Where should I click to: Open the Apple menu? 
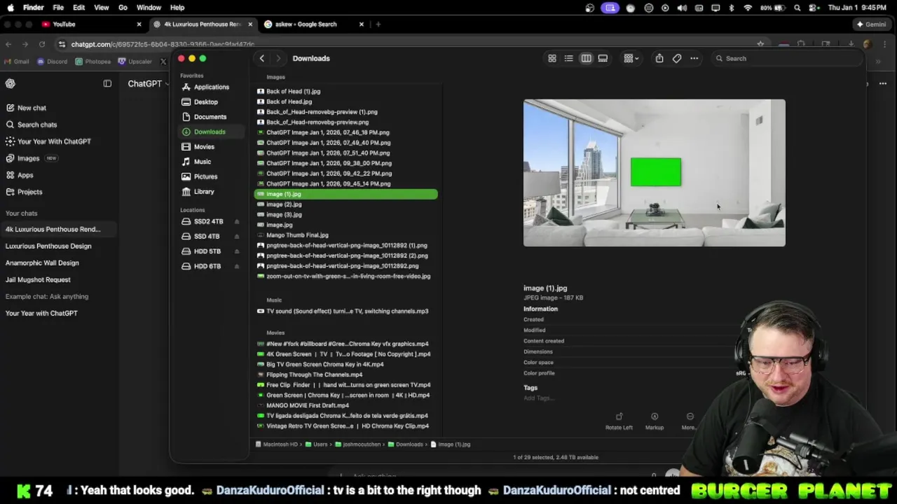(x=11, y=8)
